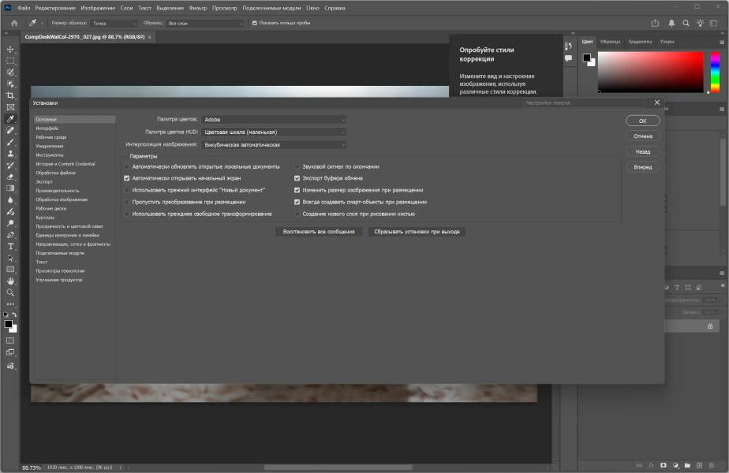Open the share icon in top bar
This screenshot has width=729, height=473.
[x=656, y=23]
